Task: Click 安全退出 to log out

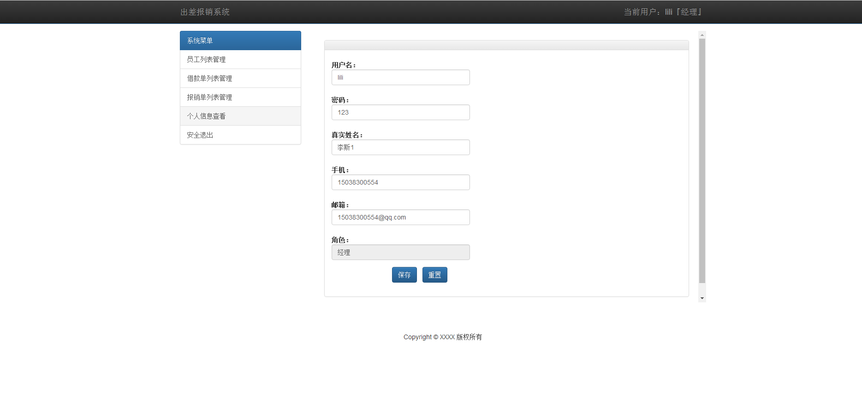Action: click(x=240, y=135)
